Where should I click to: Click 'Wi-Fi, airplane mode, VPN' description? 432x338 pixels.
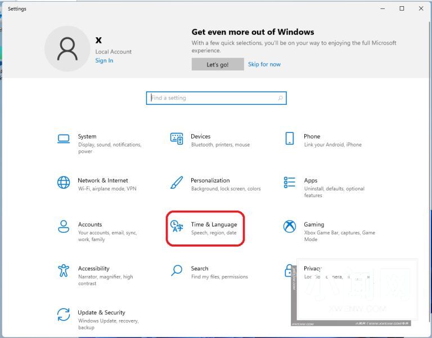coord(107,189)
